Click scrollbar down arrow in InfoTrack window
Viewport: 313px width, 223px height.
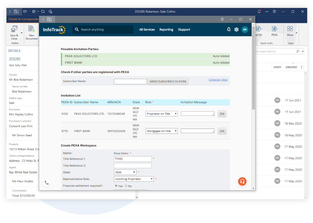tap(253, 189)
